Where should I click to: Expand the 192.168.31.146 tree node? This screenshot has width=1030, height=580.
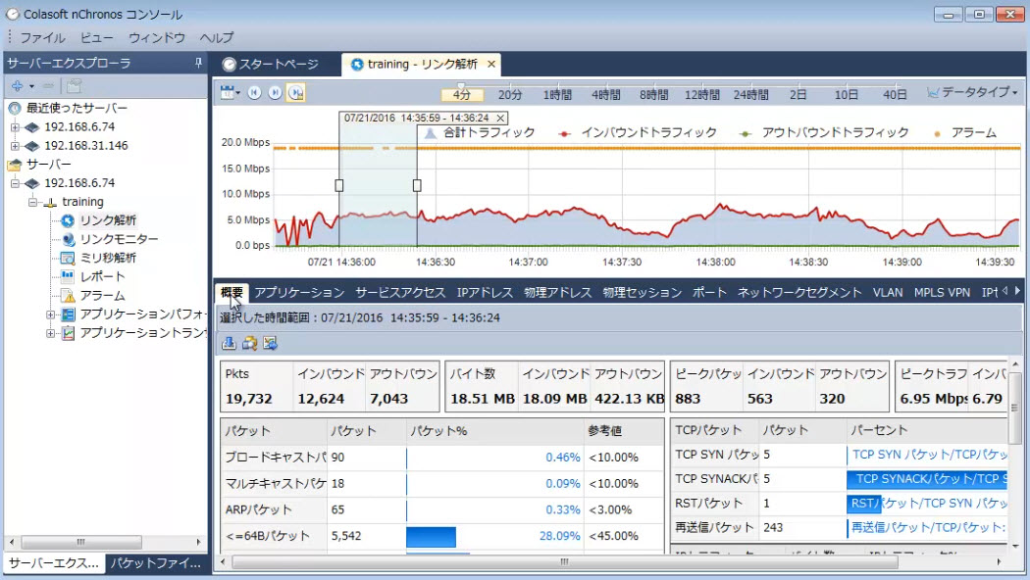coord(15,146)
